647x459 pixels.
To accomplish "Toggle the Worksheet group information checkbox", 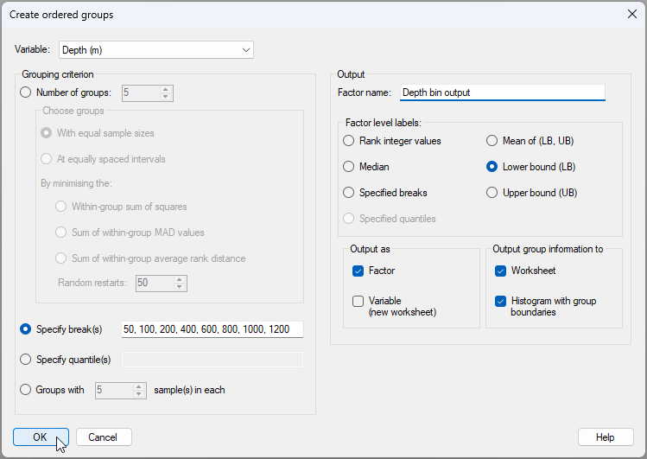I will coord(501,271).
